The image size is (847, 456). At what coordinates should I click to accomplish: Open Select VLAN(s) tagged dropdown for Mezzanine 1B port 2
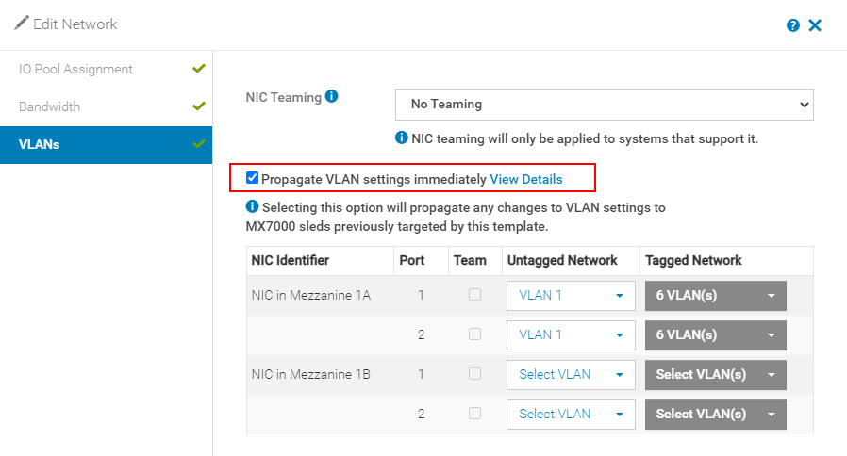click(x=715, y=414)
